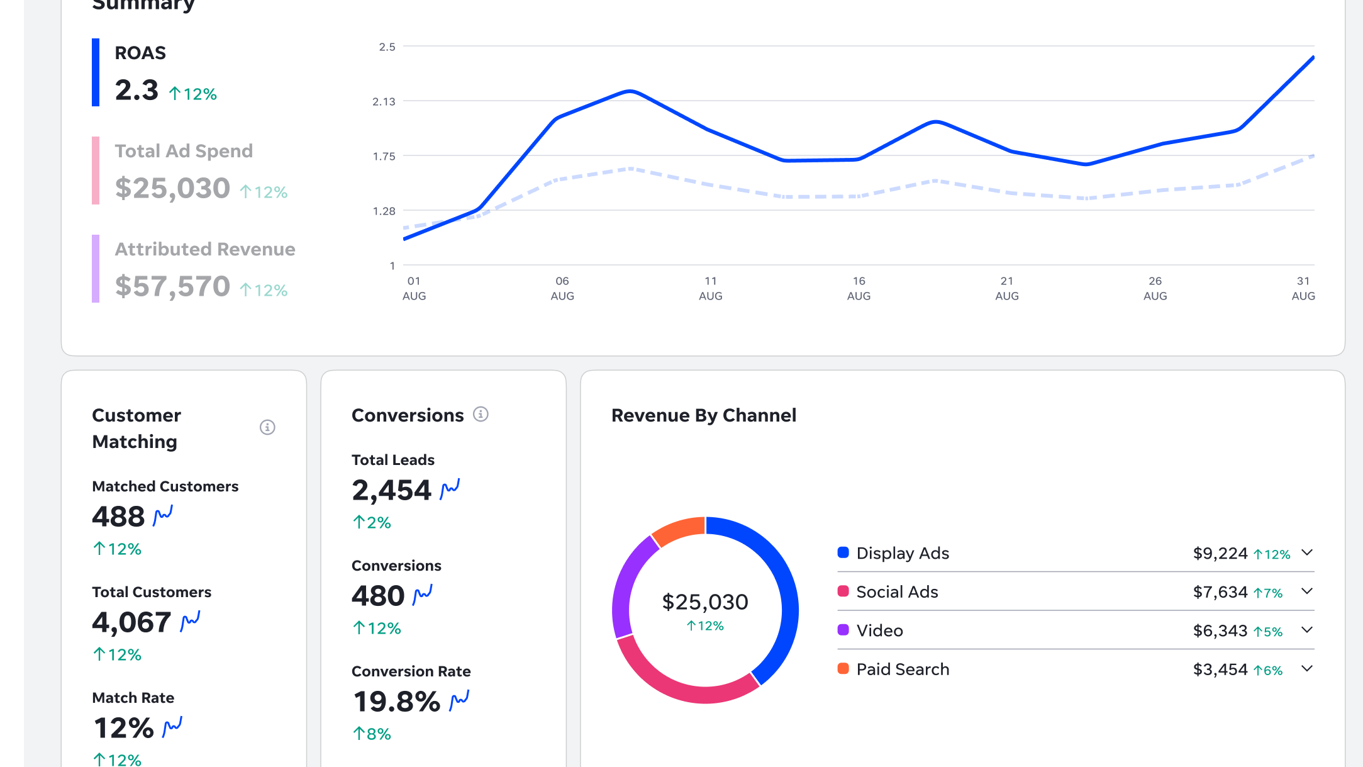Expand the Social Ads channel row
Viewport: 1363px width, 767px height.
pyautogui.click(x=1307, y=591)
